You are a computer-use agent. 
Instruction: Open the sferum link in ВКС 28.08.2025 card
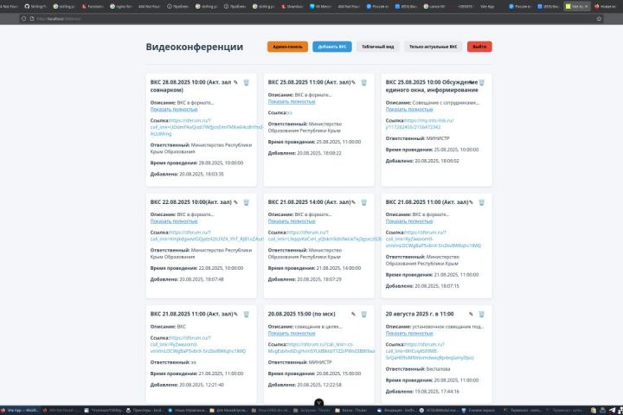pos(207,127)
